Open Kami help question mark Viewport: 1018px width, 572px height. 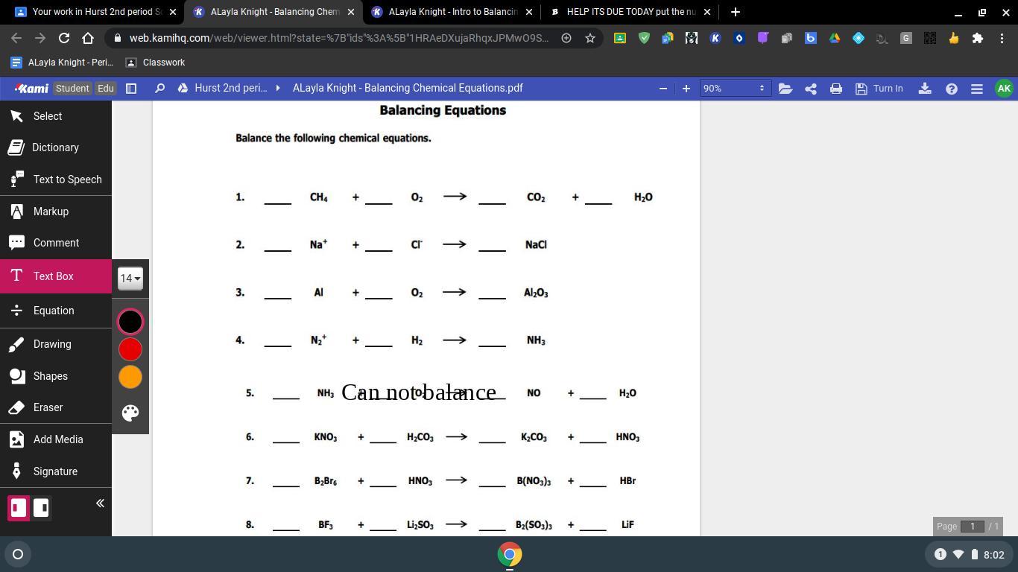click(x=952, y=89)
